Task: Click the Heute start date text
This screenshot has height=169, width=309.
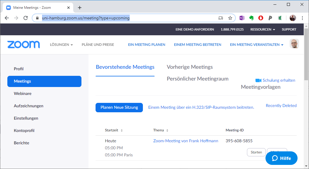Action: pos(111,141)
